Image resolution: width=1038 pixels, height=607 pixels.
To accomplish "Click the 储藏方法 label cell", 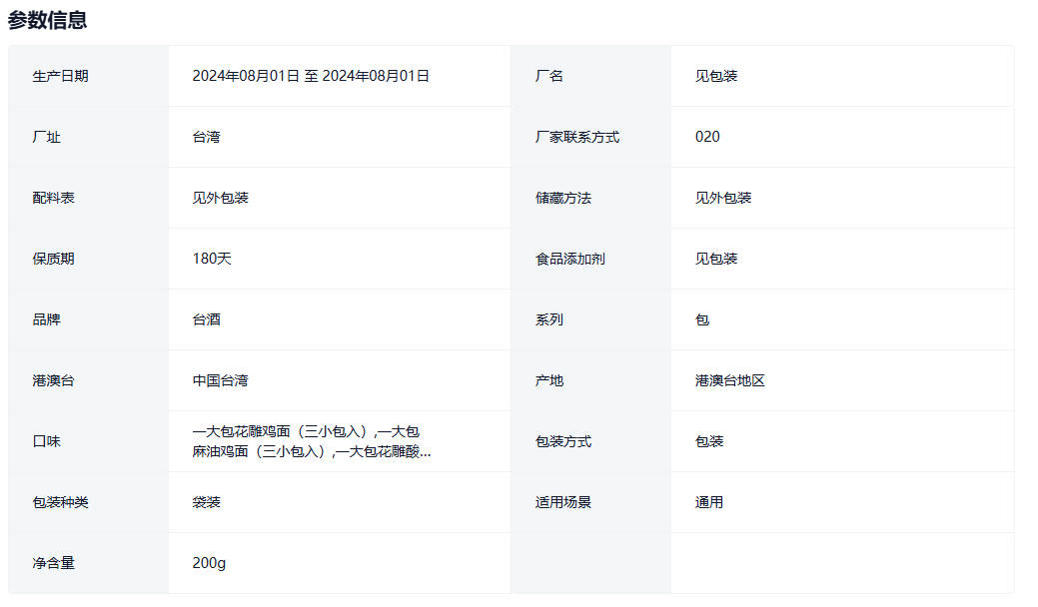I will [562, 198].
